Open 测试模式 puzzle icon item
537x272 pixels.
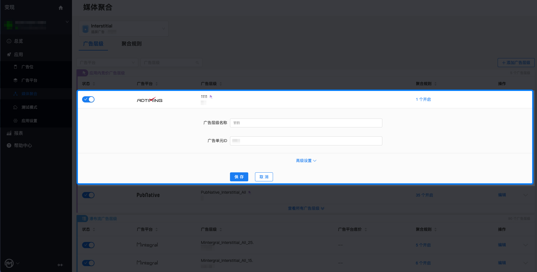pos(15,107)
